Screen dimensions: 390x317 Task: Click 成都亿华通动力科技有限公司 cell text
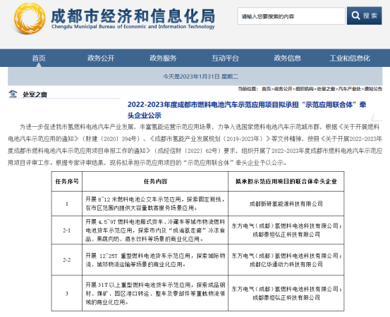[286, 264]
